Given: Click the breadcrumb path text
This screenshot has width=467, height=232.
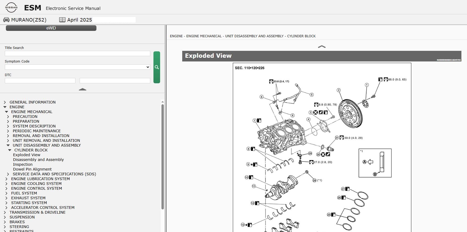Looking at the screenshot, I should coord(243,36).
